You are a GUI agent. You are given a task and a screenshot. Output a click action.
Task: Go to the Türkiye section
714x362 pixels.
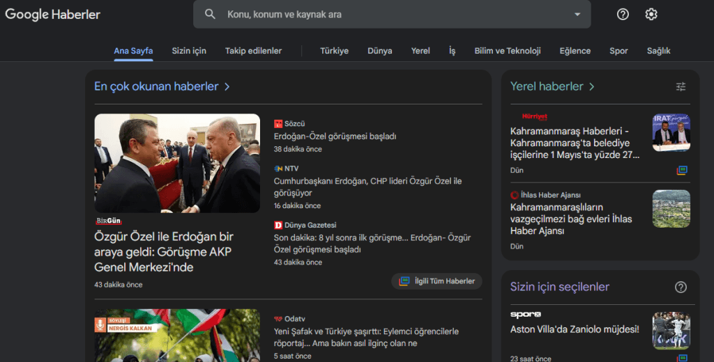click(334, 51)
